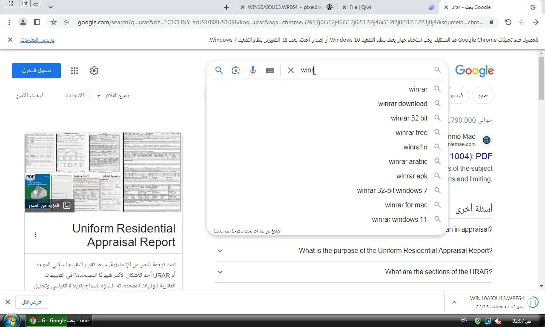
Task: Open Google Lens image search icon
Action: coord(236,70)
